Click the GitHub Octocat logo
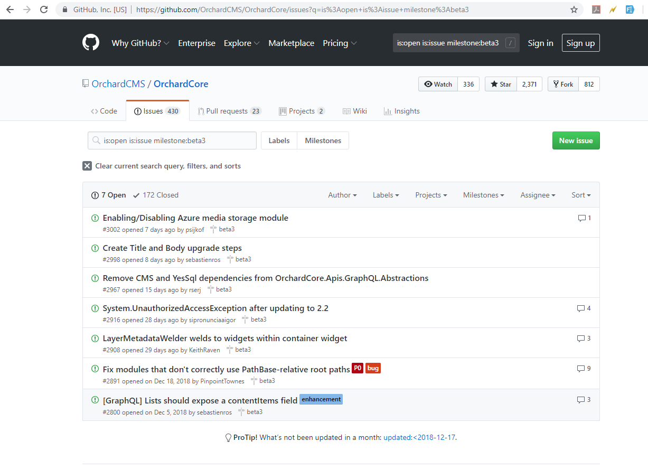The height and width of the screenshot is (470, 648). point(91,43)
